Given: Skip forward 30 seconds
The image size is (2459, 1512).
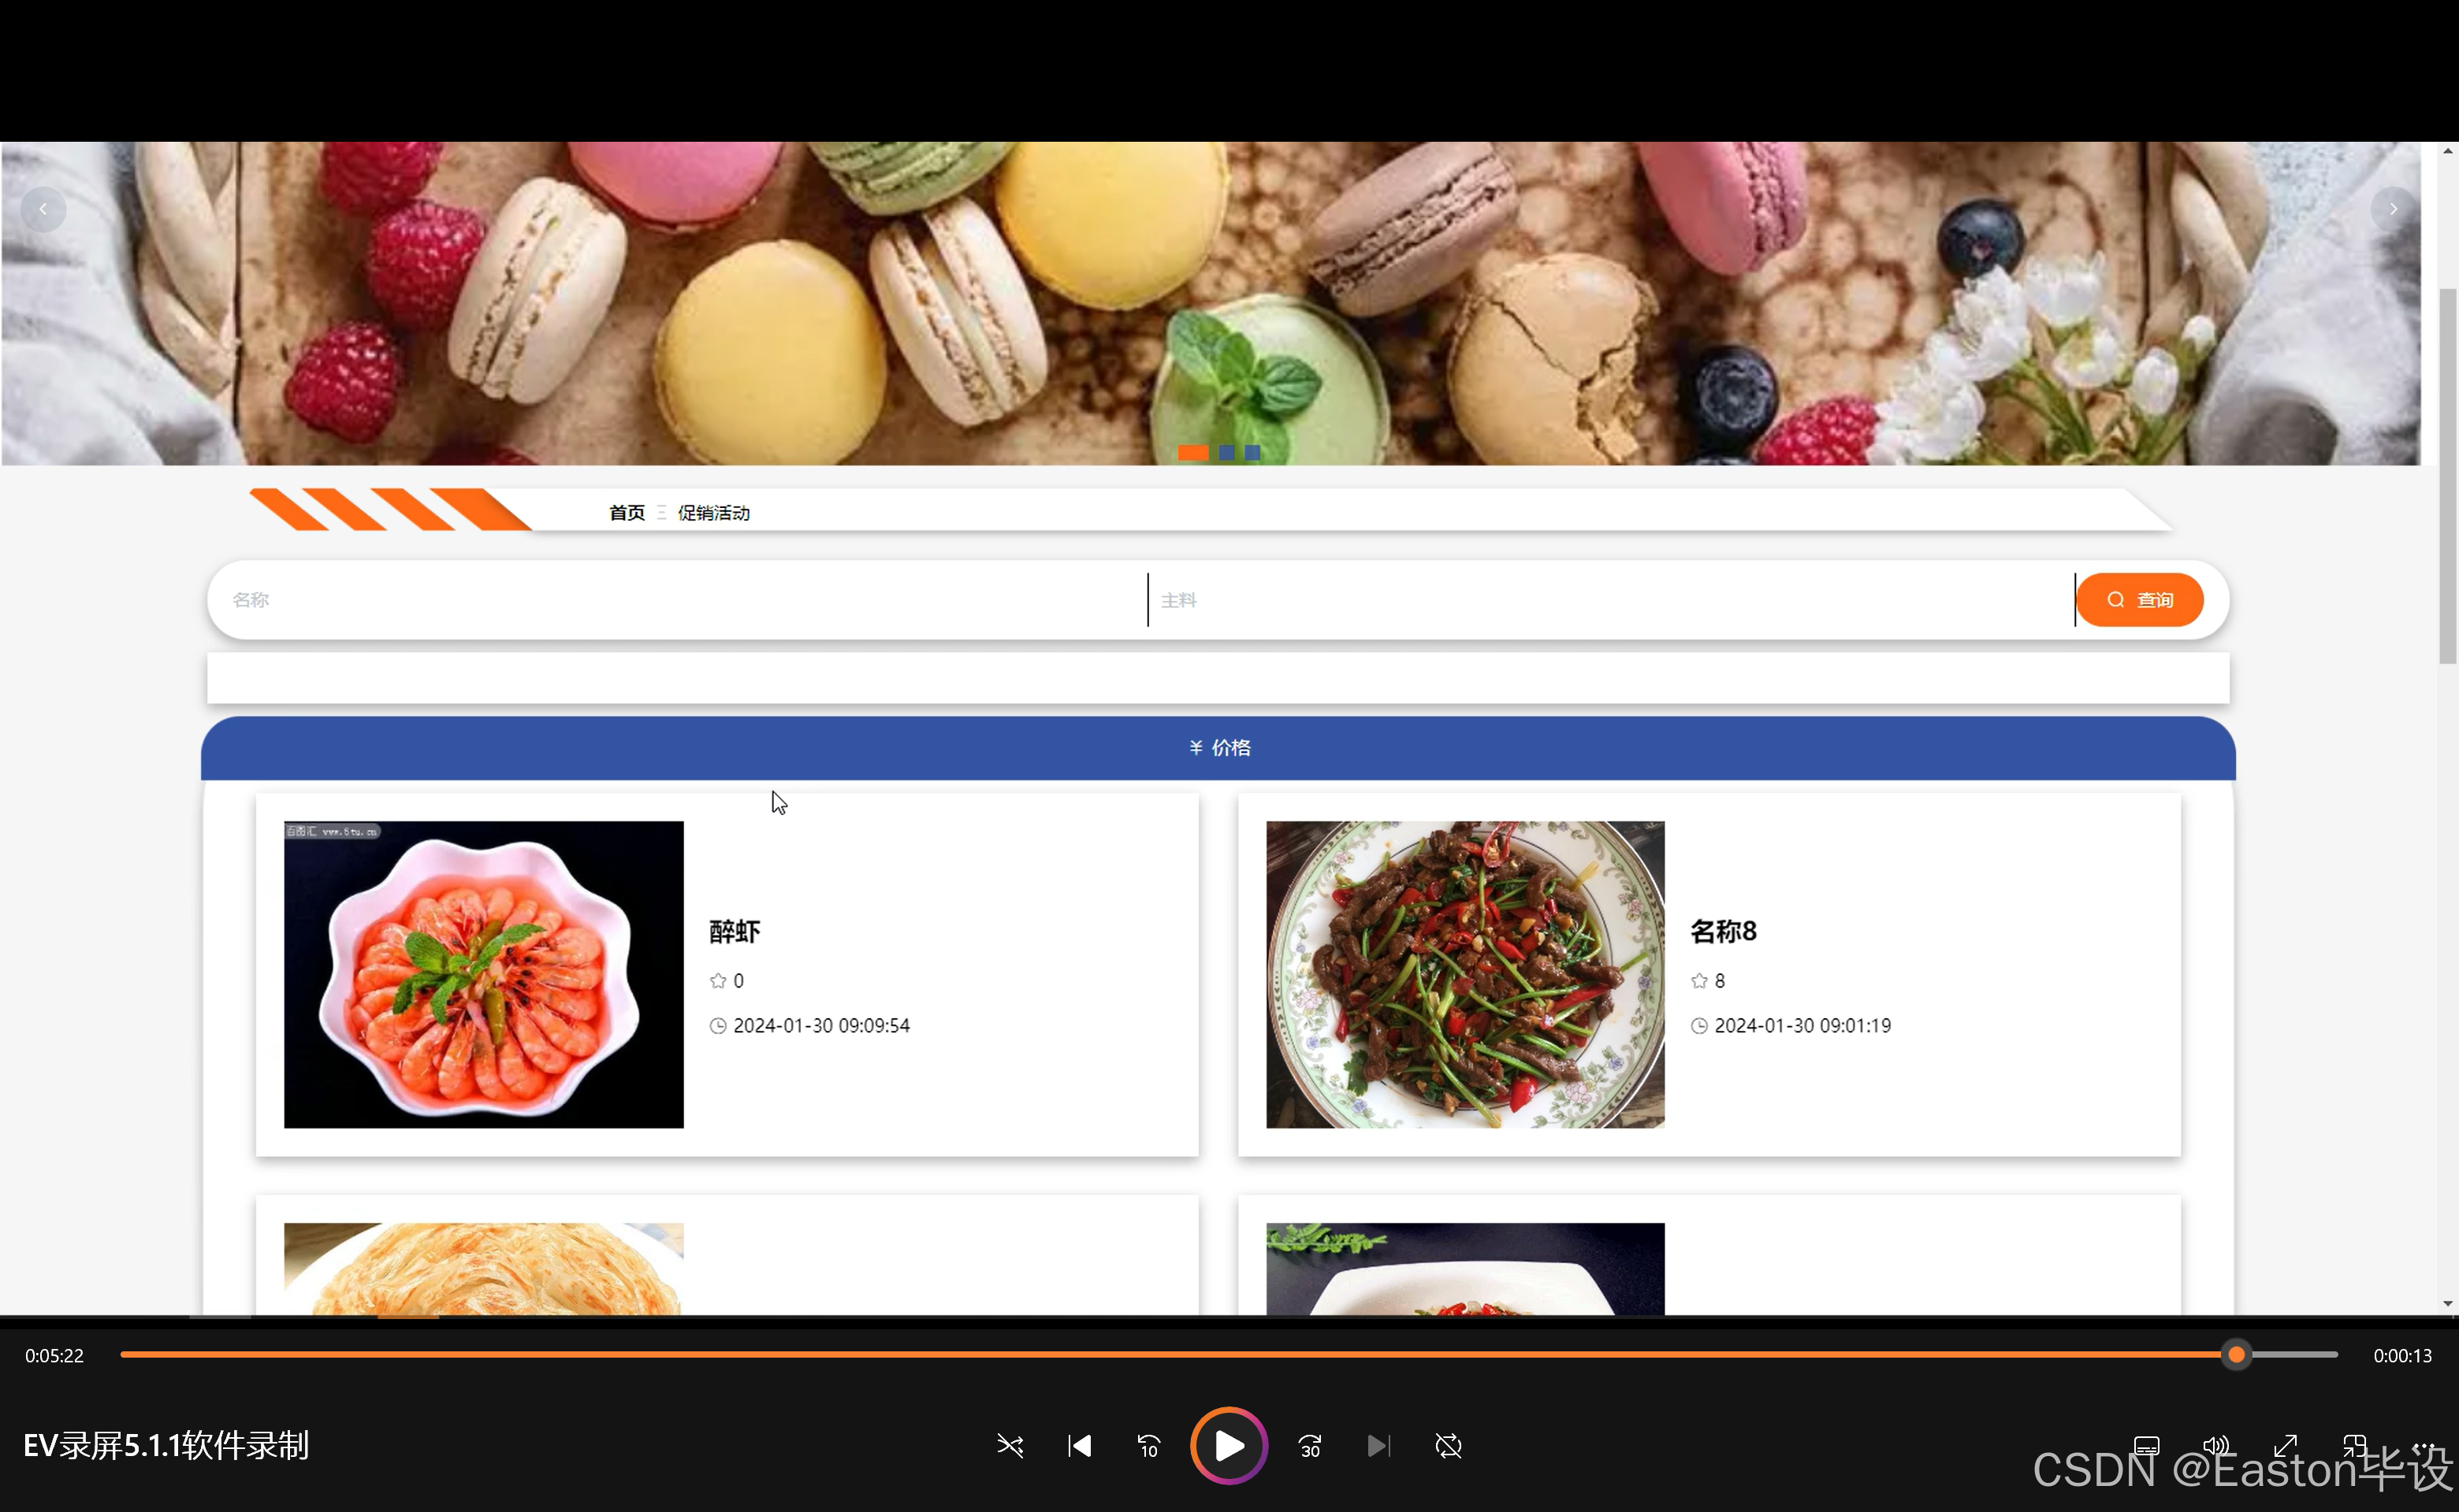Looking at the screenshot, I should [x=1309, y=1445].
